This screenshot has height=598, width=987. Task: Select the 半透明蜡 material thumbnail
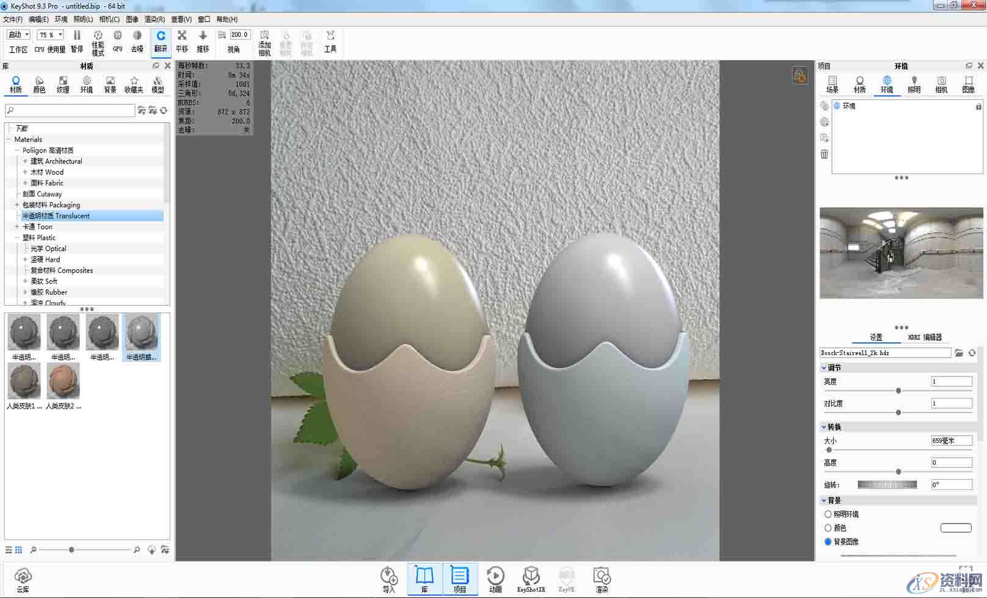[x=142, y=333]
